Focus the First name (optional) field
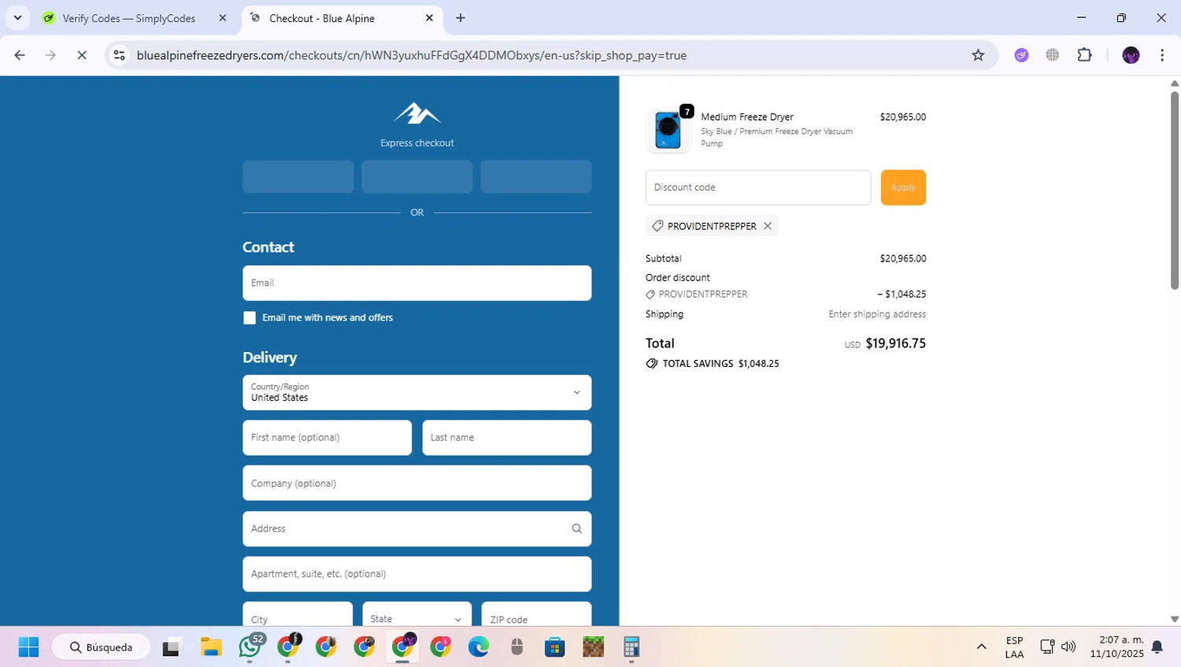1181x667 pixels. point(328,438)
